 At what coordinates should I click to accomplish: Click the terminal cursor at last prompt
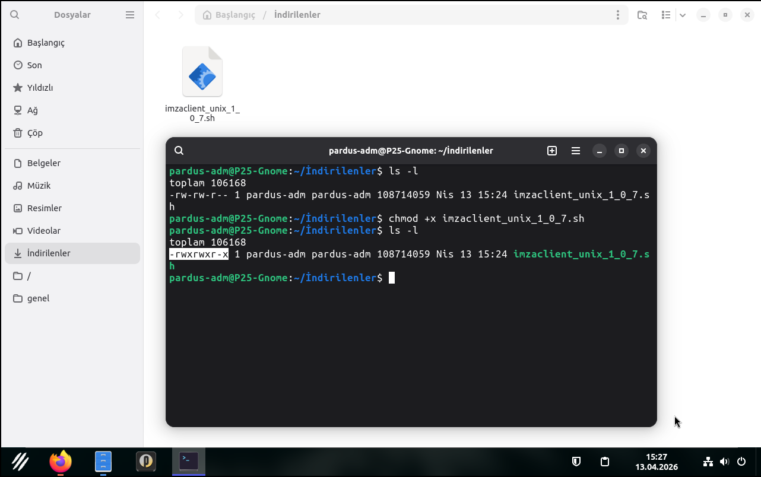[x=392, y=278]
